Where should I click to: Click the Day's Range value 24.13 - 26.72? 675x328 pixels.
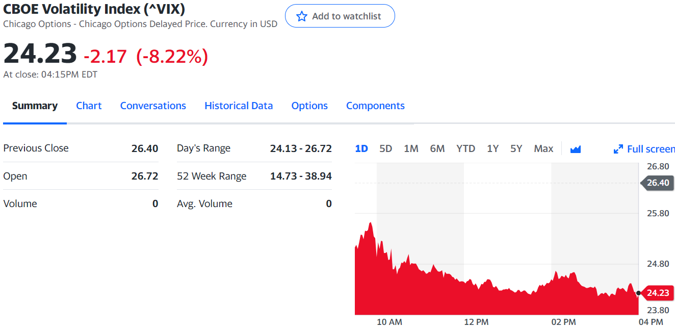301,148
